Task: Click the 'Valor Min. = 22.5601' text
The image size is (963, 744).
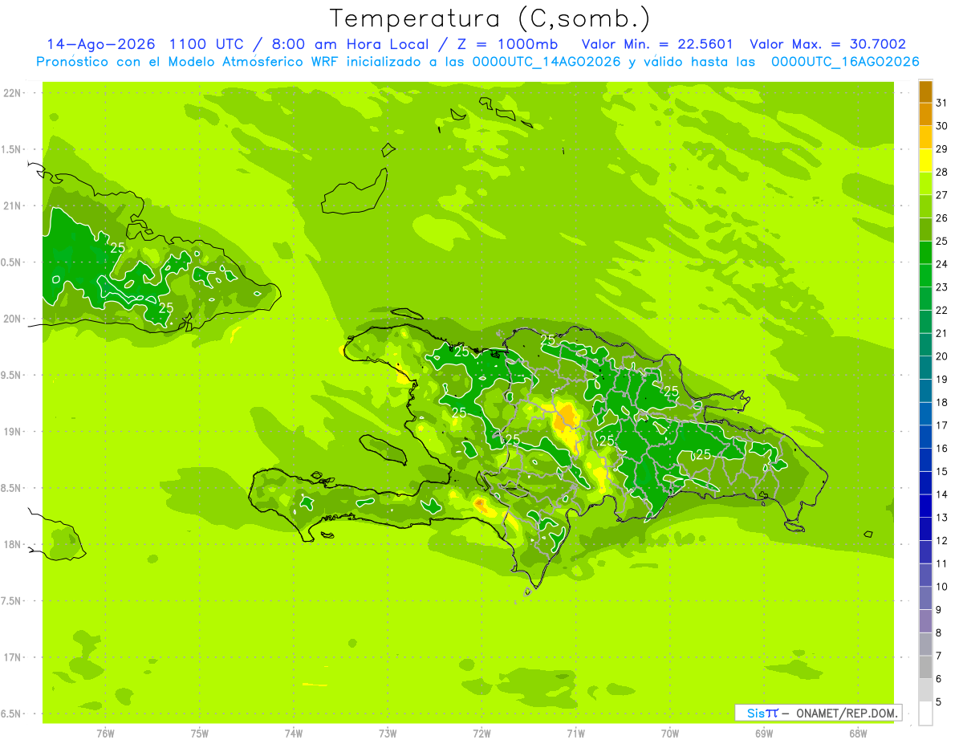Action: click(x=657, y=44)
